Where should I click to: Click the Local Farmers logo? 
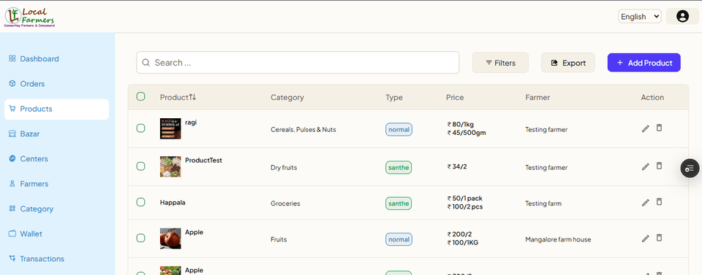coord(29,17)
